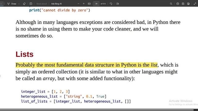Image resolution: width=198 pixels, height=111 pixels.
Task: Click text "sometimes do so."
Action: pos(34,36)
